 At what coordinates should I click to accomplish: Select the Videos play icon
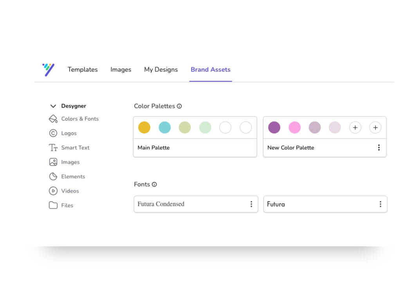(53, 191)
